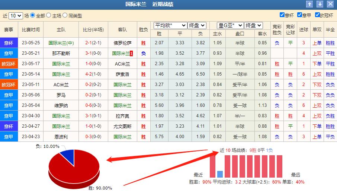Open the 终盘 dropdown beside 皇G亚
This screenshot has width=337, height=191.
tap(254, 26)
